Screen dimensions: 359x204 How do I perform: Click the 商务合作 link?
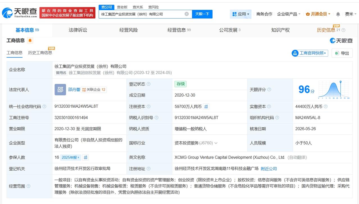(x=264, y=14)
